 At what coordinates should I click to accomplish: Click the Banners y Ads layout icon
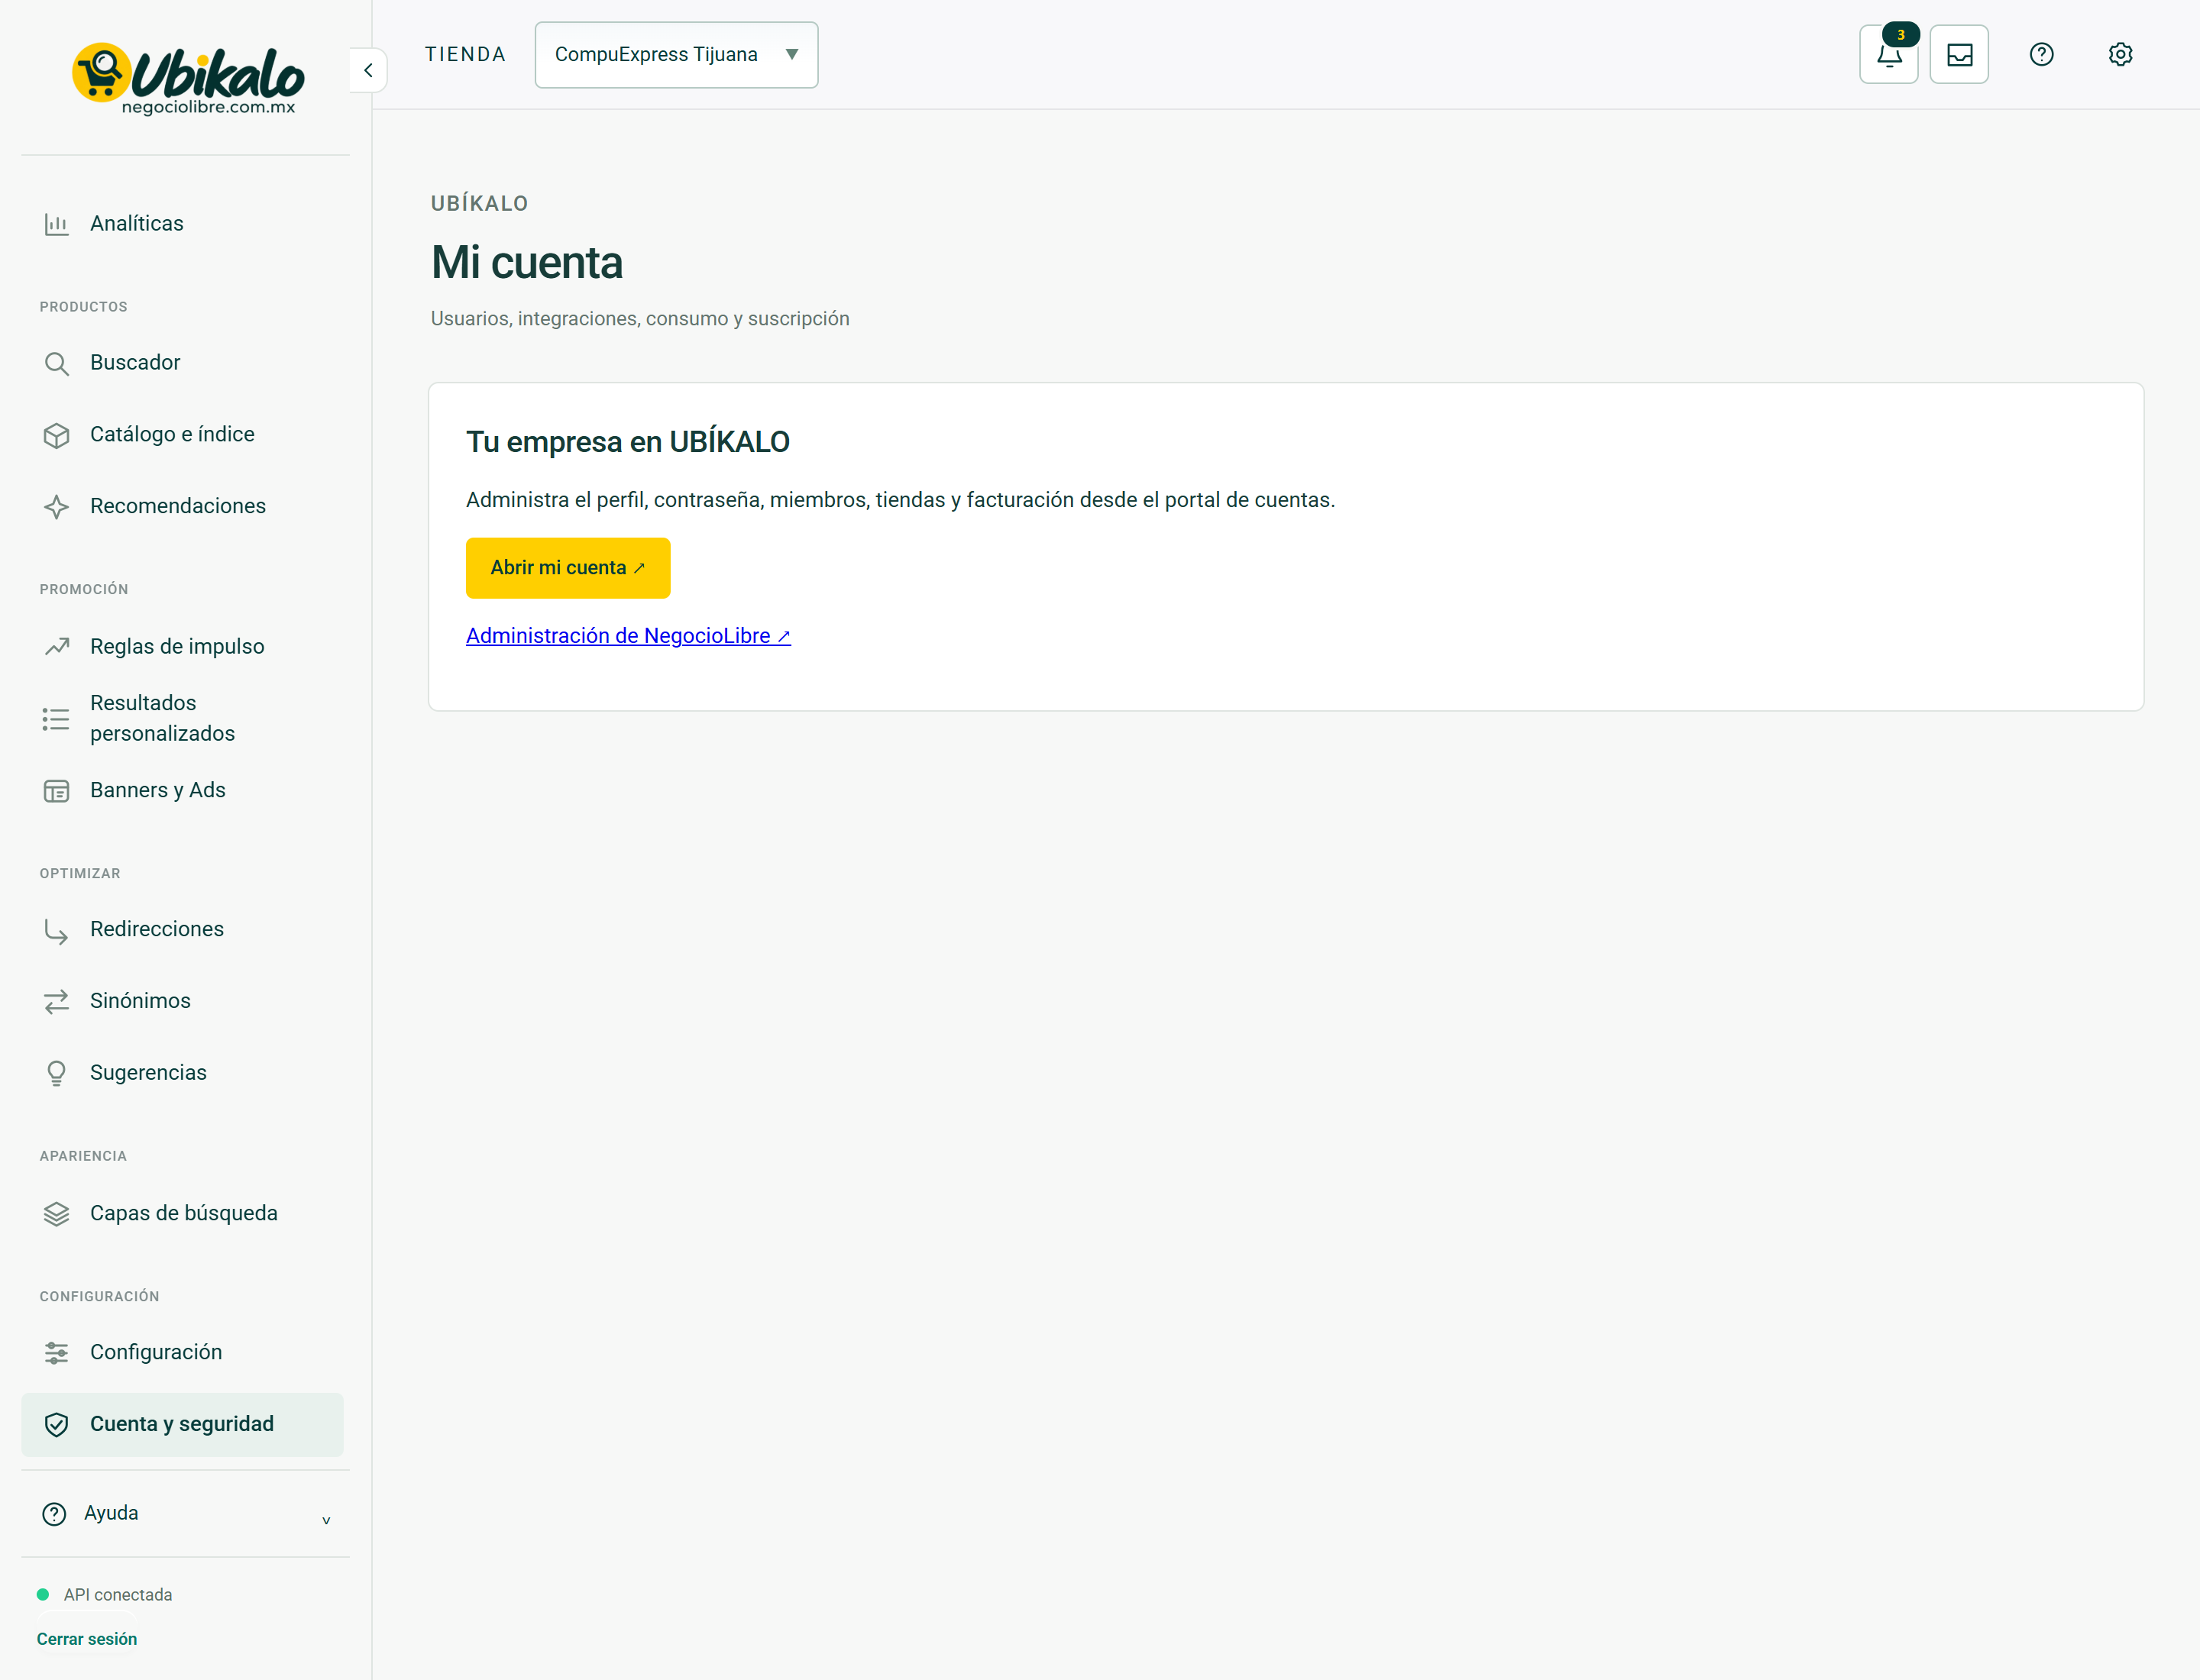coord(56,791)
